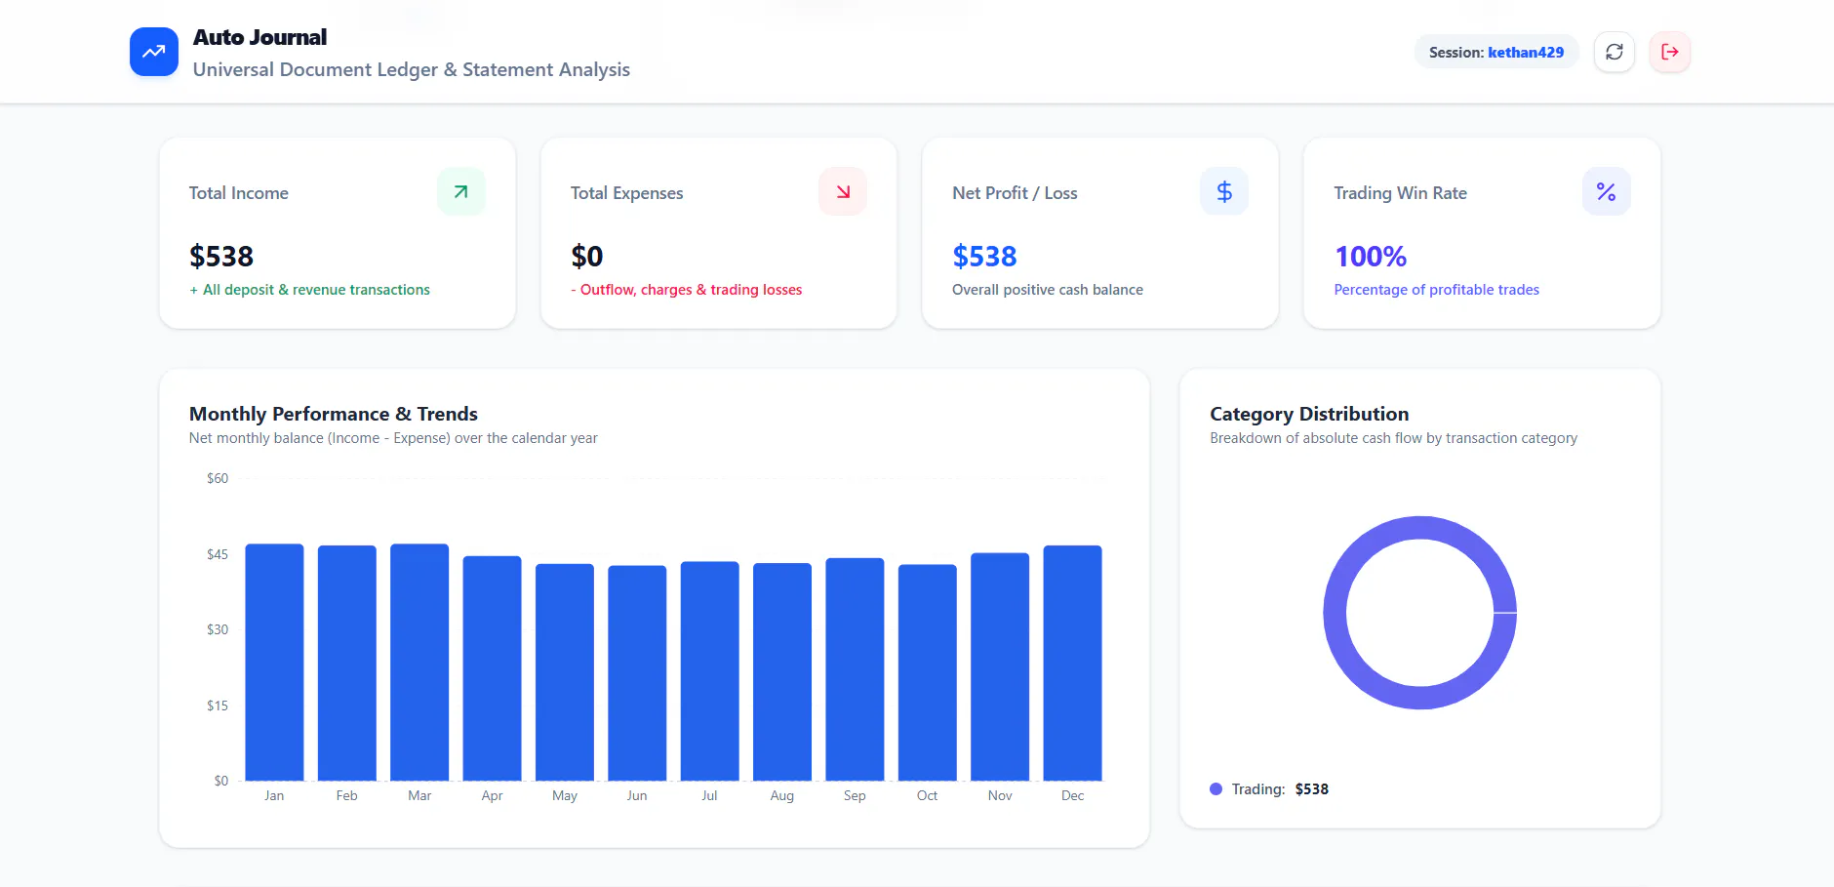Click the blue $538 net profit value
Image resolution: width=1834 pixels, height=887 pixels.
(984, 256)
